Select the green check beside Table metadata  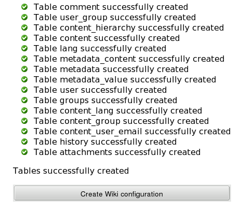(x=24, y=69)
